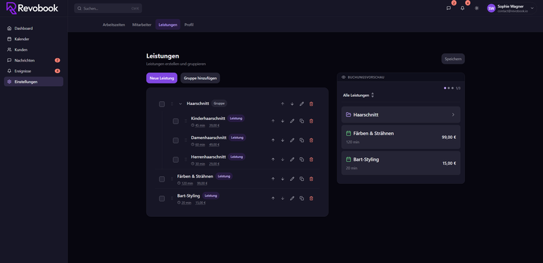Open messages icon in top bar
The image size is (543, 263).
pos(449,8)
